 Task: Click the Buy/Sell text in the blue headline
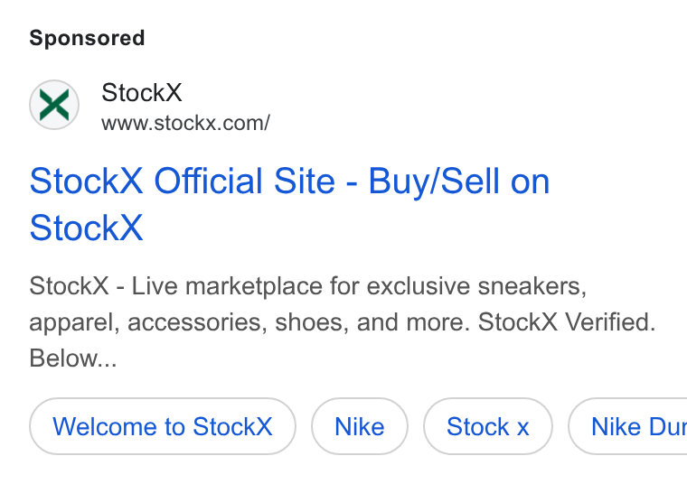[434, 181]
